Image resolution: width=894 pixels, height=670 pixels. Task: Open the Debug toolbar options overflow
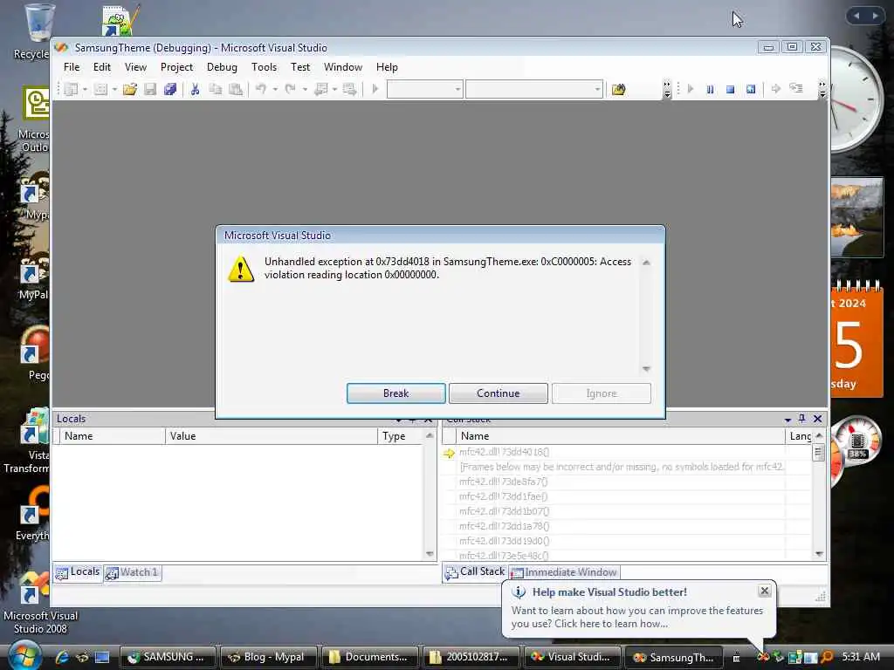click(x=822, y=90)
